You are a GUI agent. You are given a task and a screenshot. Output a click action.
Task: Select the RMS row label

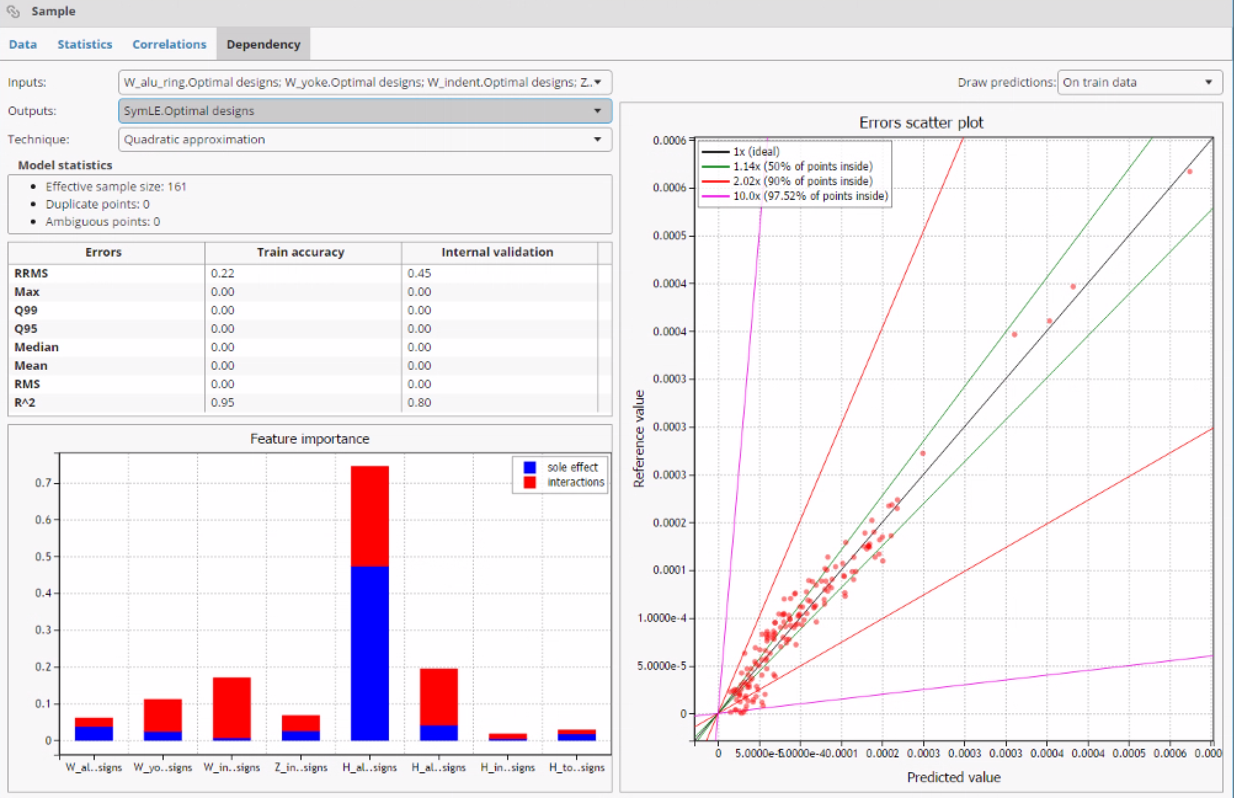click(27, 384)
